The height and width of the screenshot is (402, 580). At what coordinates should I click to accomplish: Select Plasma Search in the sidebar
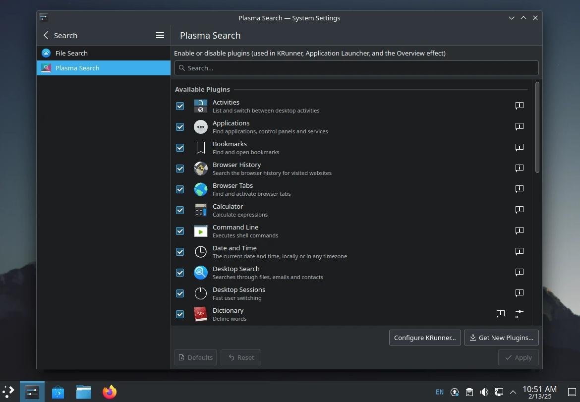tap(77, 68)
